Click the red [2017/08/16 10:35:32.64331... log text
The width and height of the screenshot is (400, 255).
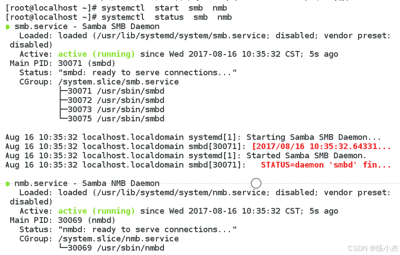coord(322,147)
